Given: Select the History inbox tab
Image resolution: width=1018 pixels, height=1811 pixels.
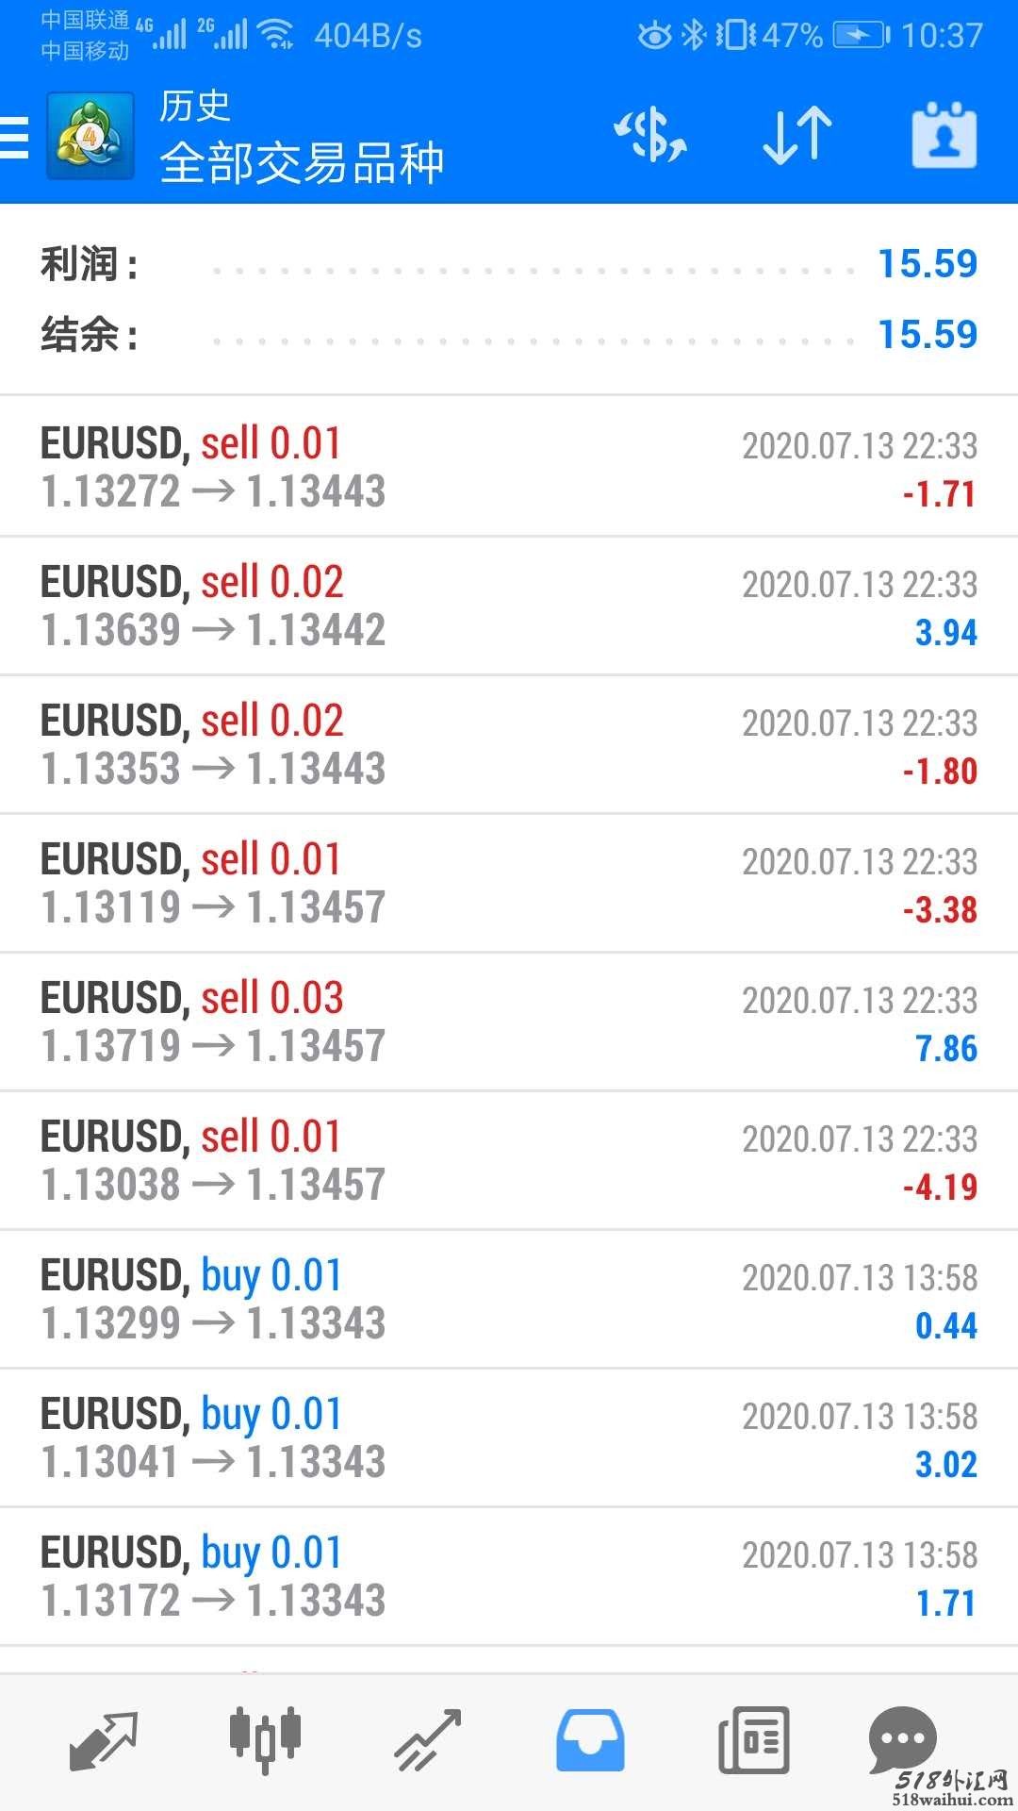Looking at the screenshot, I should (590, 1738).
